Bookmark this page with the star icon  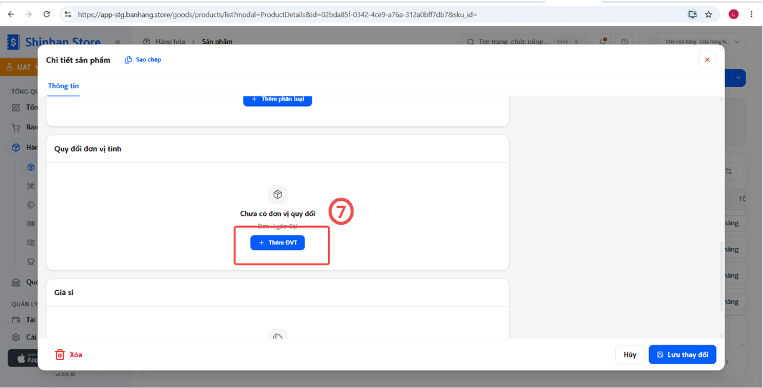(x=709, y=14)
